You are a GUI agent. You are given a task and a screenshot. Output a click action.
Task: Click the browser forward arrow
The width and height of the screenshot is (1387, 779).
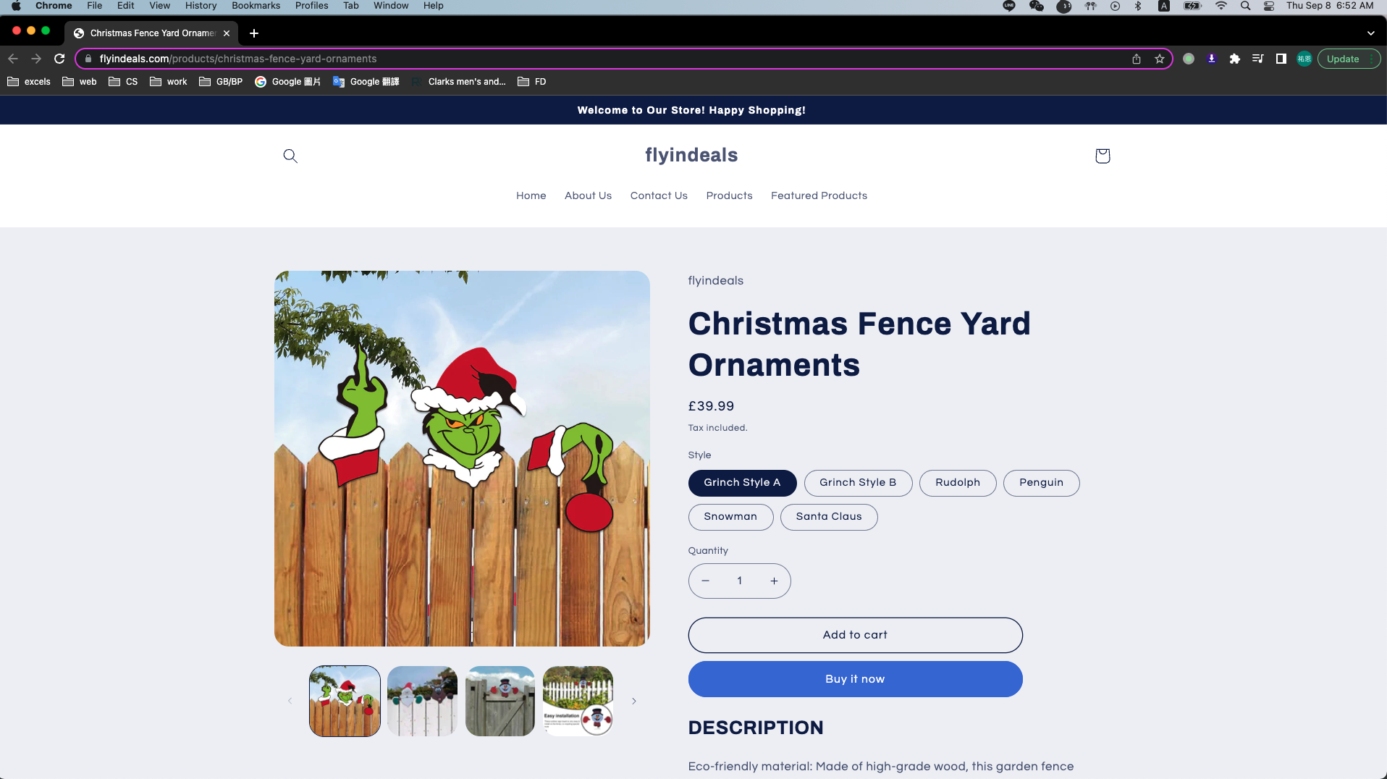(x=36, y=59)
